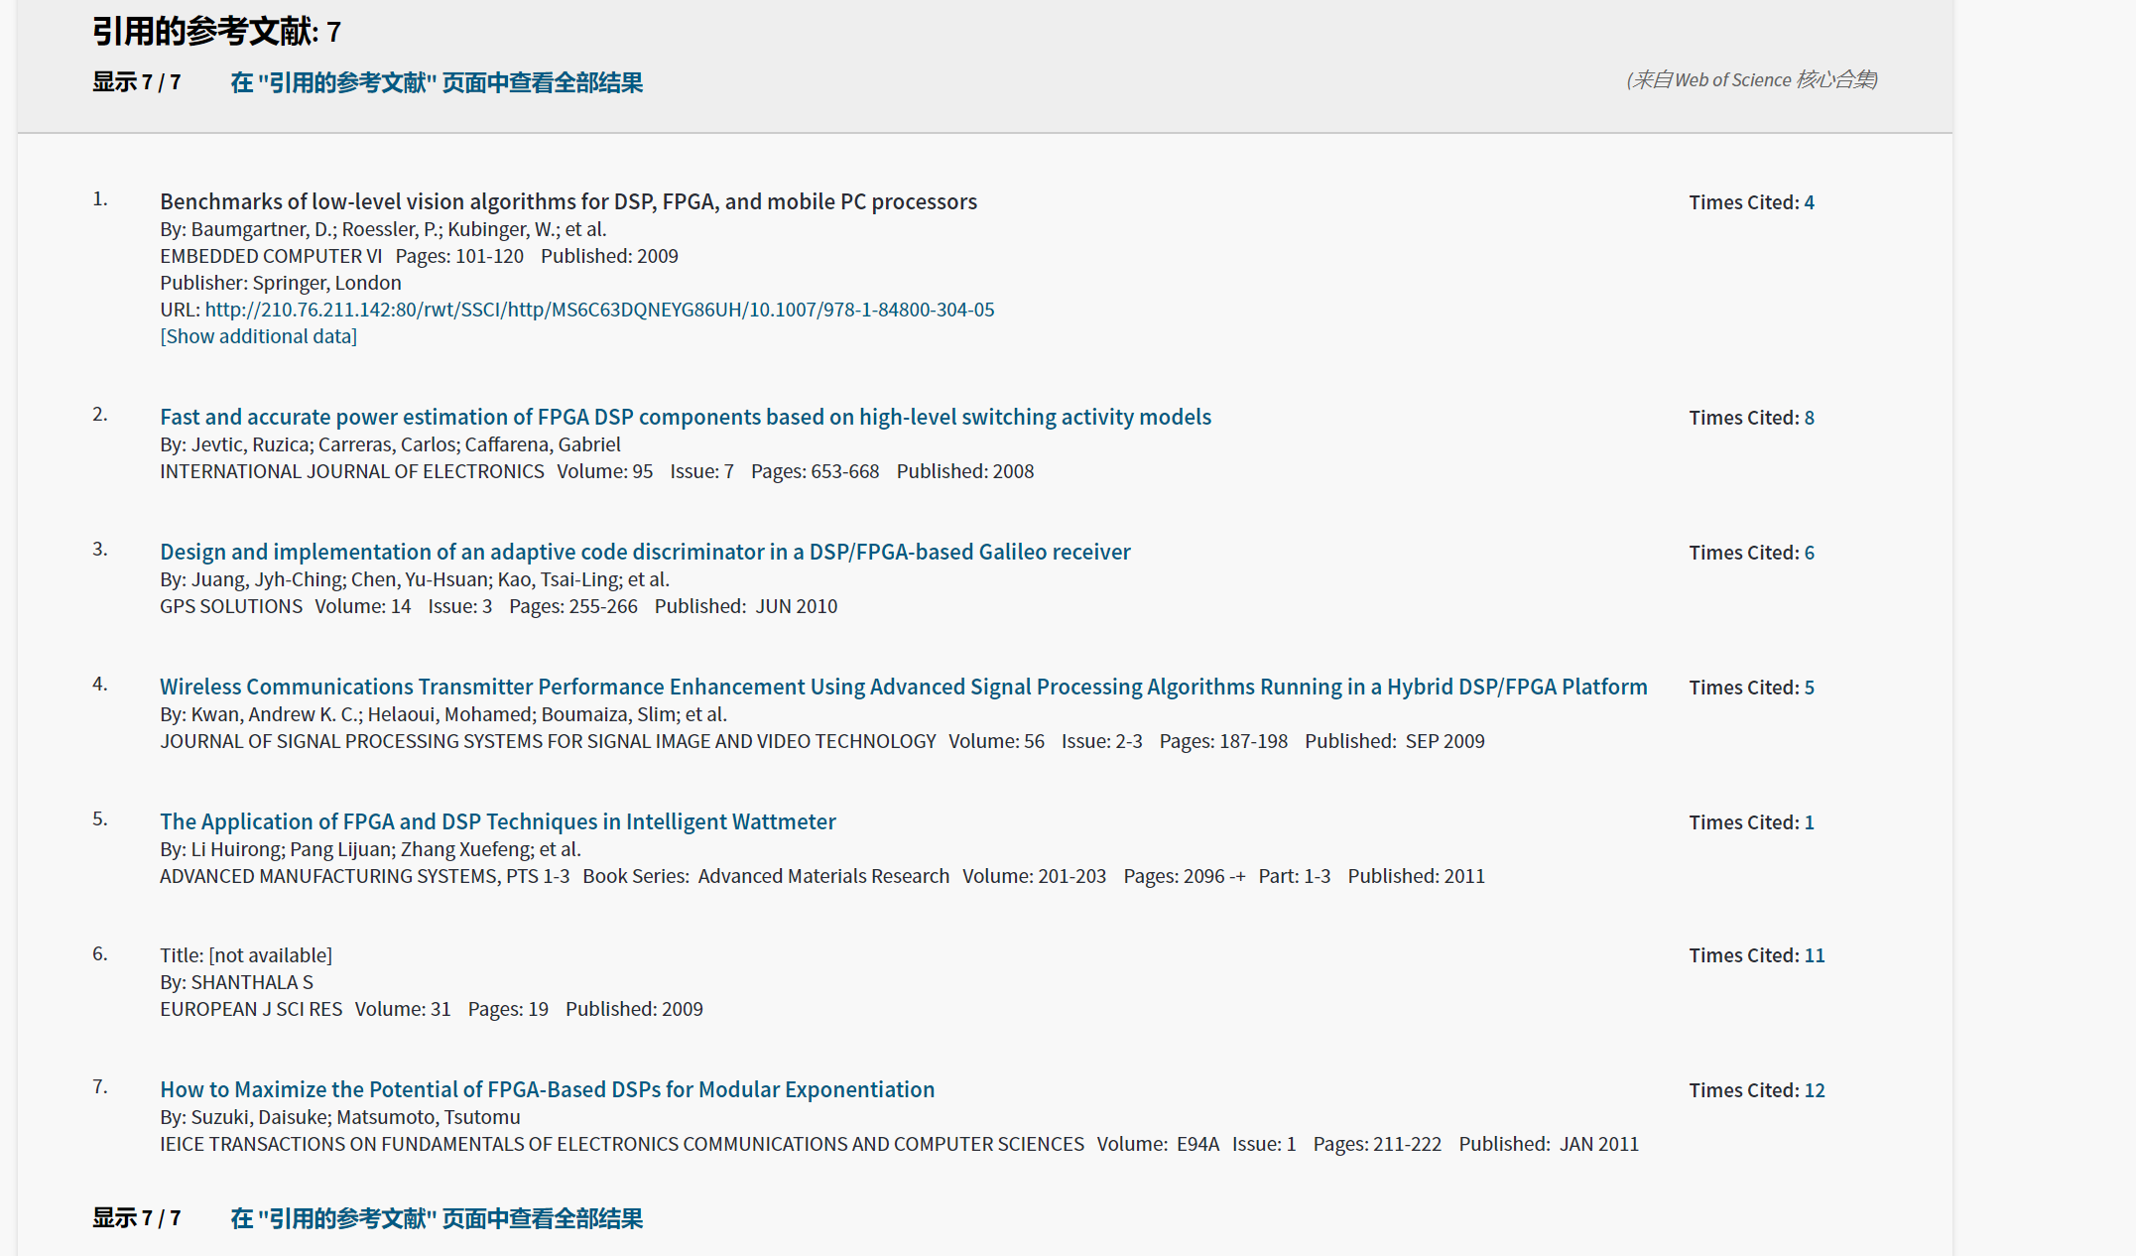Open Wireless Communications Transmitter Performance article

point(903,687)
